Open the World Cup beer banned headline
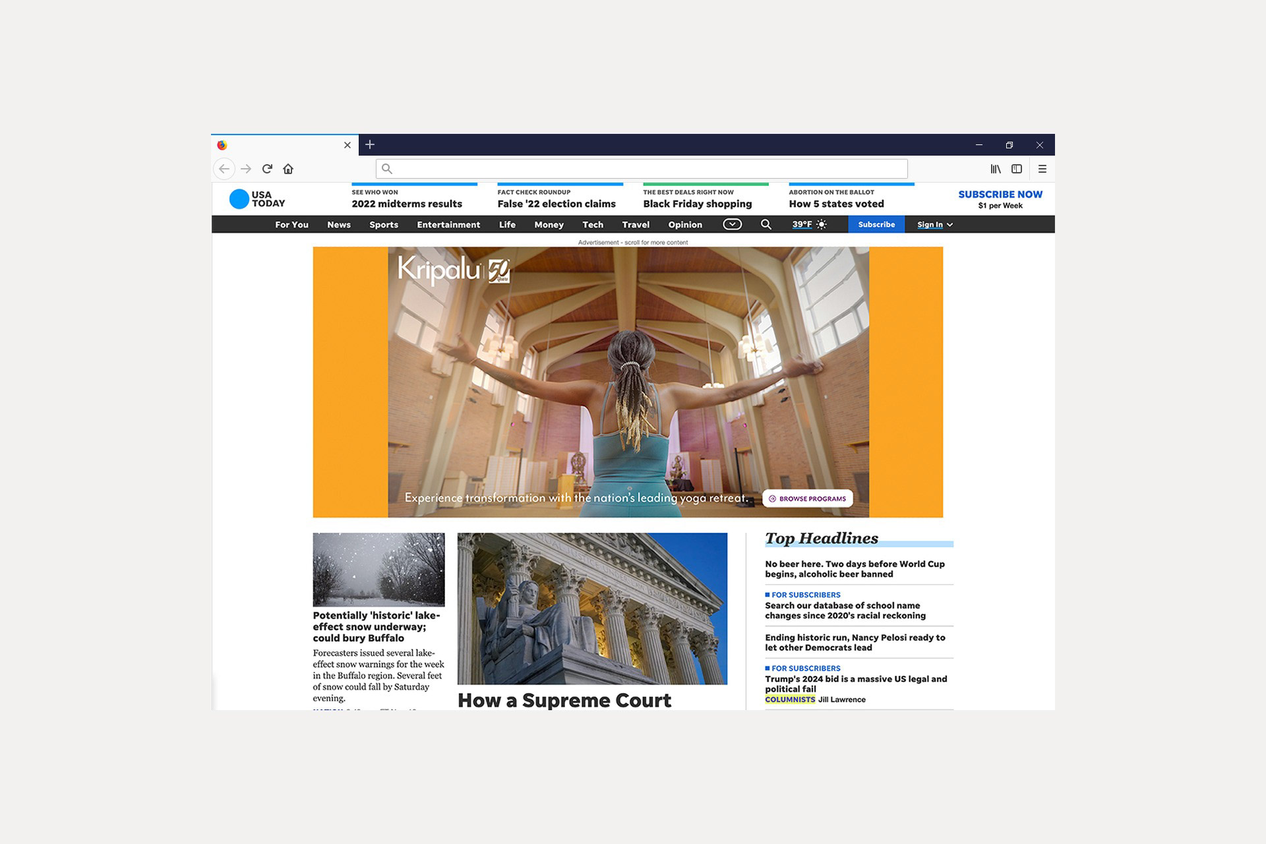Screen dimensions: 1266x844 tap(855, 569)
